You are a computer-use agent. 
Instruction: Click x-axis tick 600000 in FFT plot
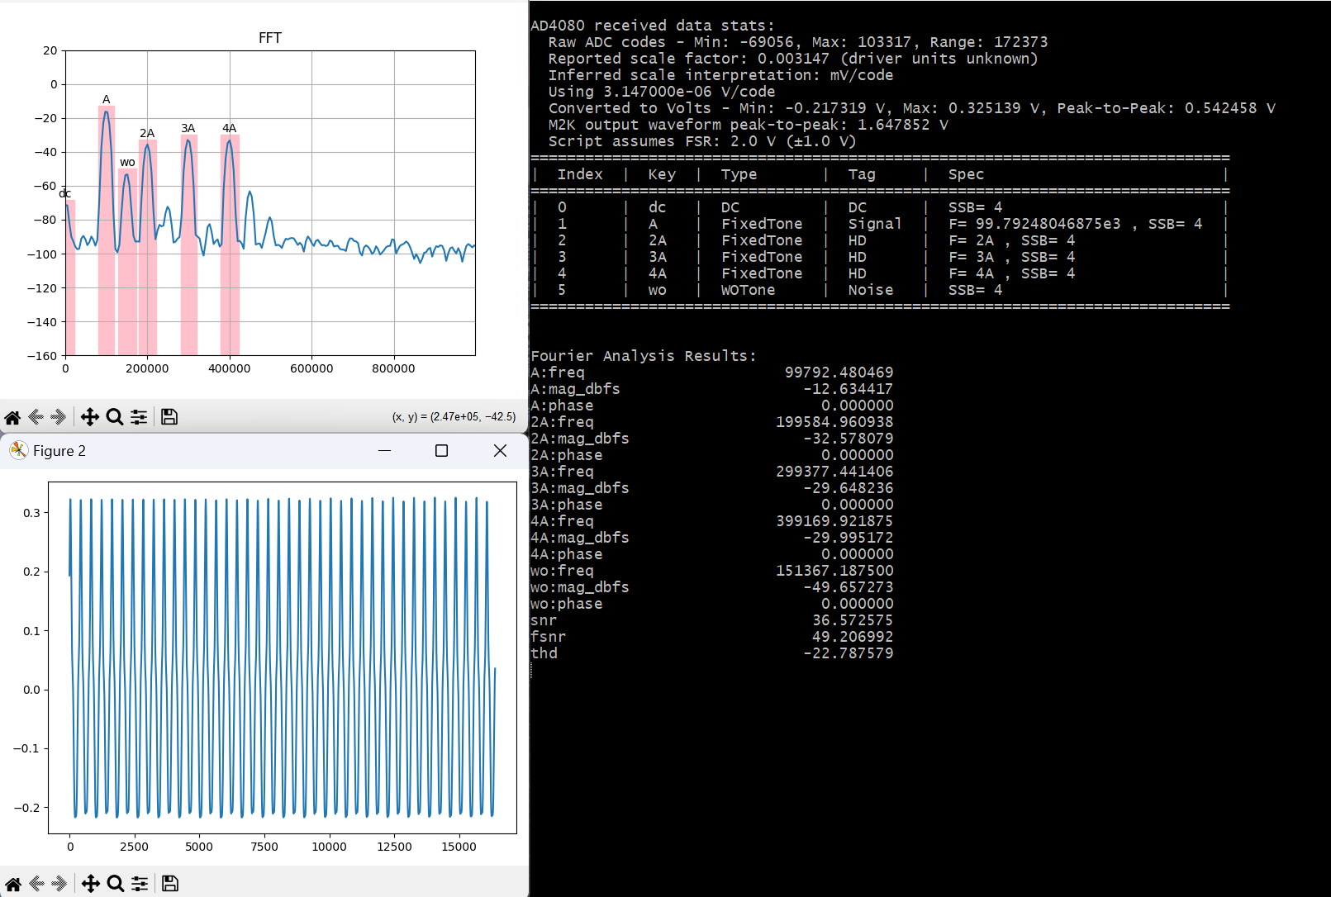click(x=311, y=368)
